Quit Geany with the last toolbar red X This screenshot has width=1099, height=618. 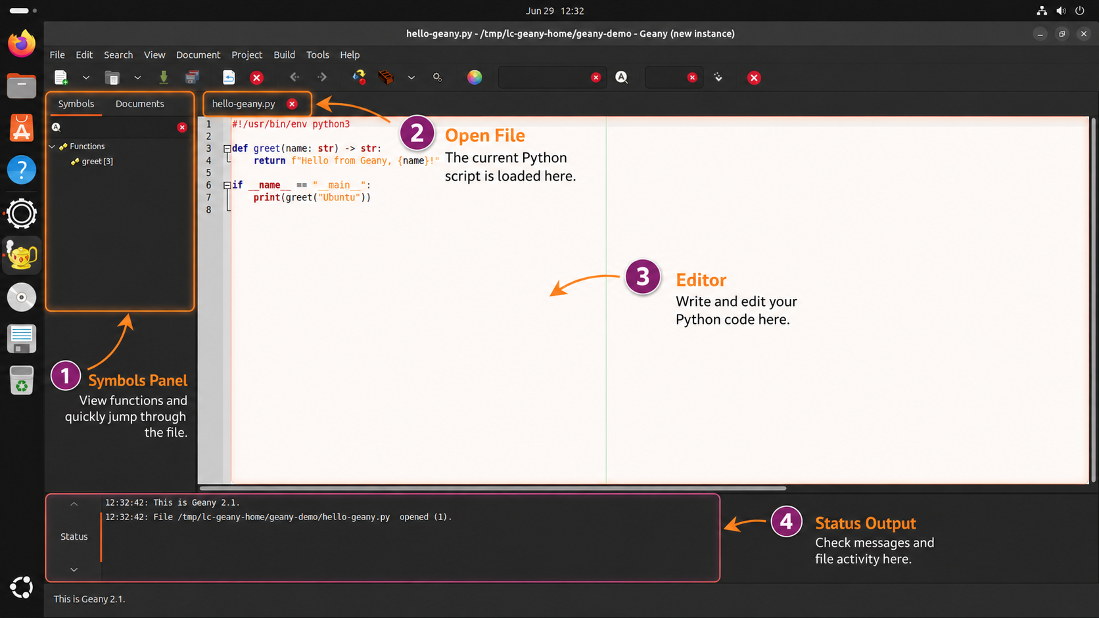point(754,77)
